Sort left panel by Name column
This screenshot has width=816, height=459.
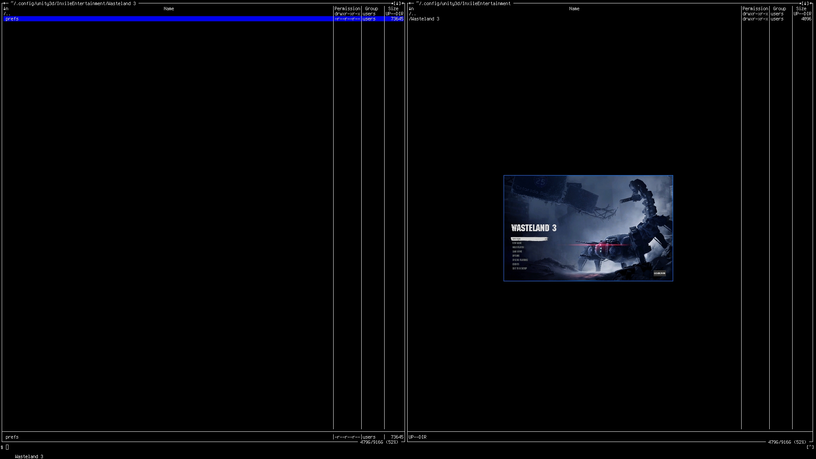pos(169,8)
